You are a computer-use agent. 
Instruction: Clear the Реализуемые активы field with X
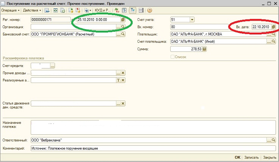[x=123, y=80]
